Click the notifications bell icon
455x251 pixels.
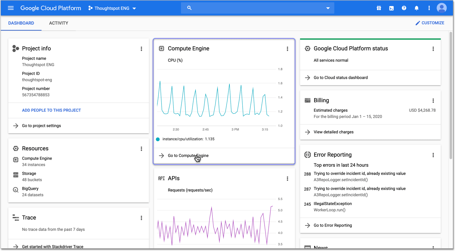[x=416, y=8]
